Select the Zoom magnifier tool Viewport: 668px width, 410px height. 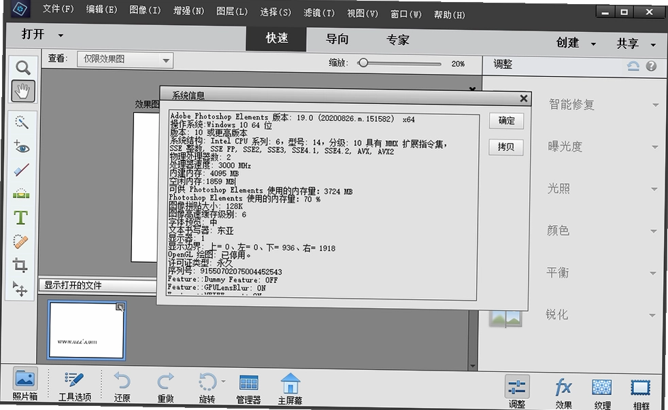22,67
